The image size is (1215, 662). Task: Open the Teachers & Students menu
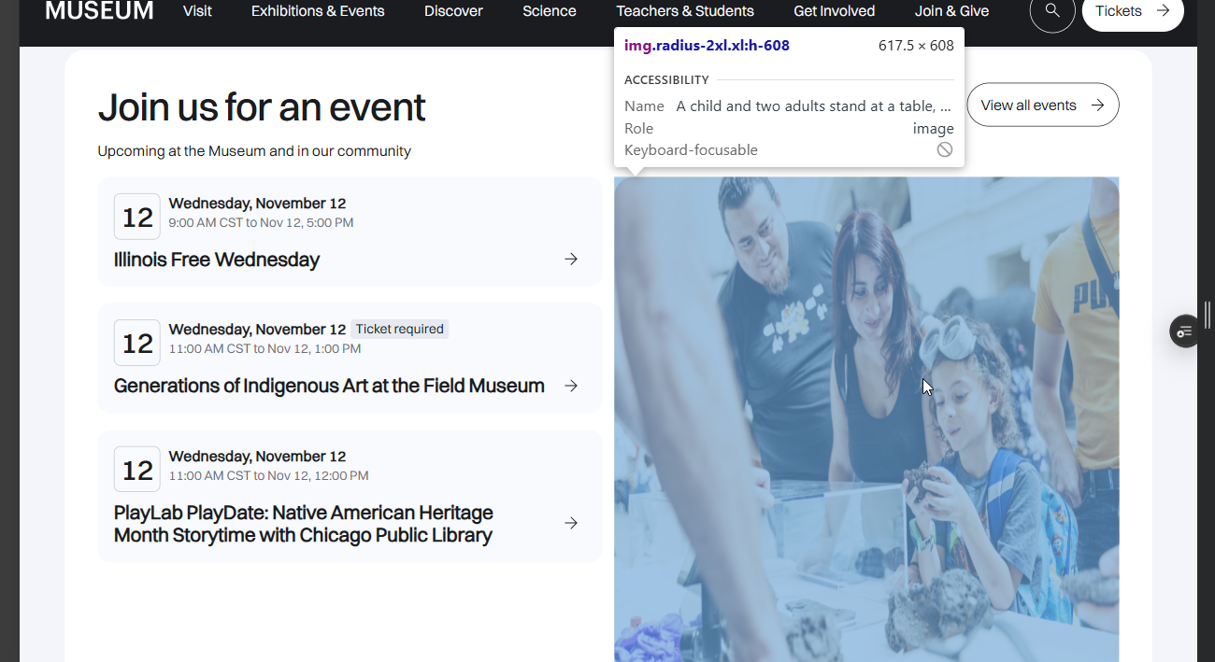[x=685, y=11]
